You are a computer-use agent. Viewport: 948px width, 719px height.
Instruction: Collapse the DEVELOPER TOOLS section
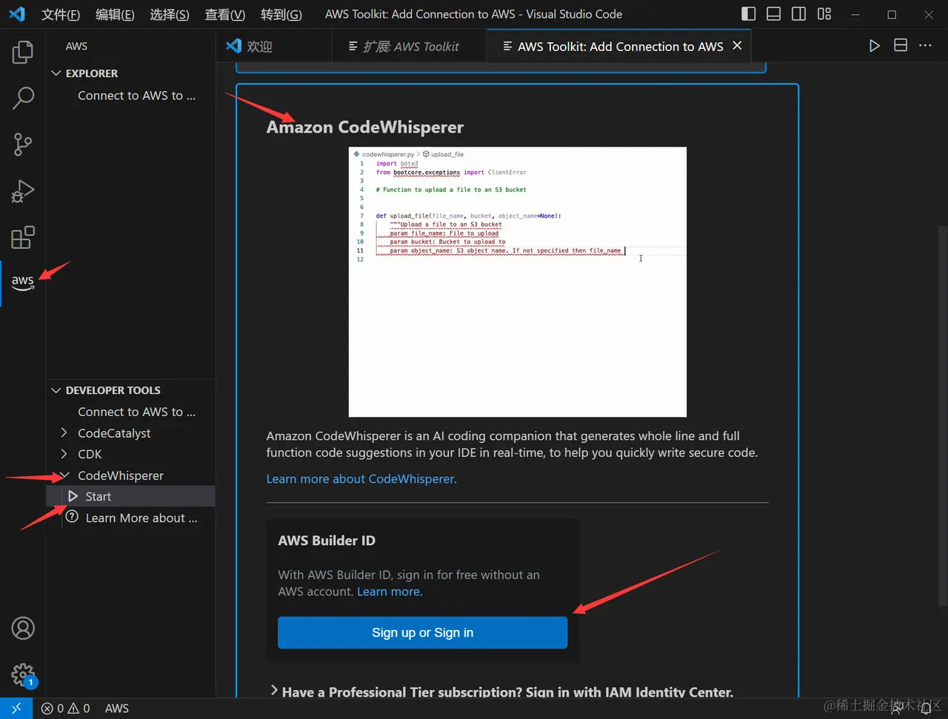(x=56, y=390)
